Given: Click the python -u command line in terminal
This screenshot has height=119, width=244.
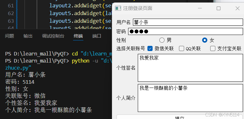Looking at the screenshot, I should pyautogui.click(x=59, y=61).
